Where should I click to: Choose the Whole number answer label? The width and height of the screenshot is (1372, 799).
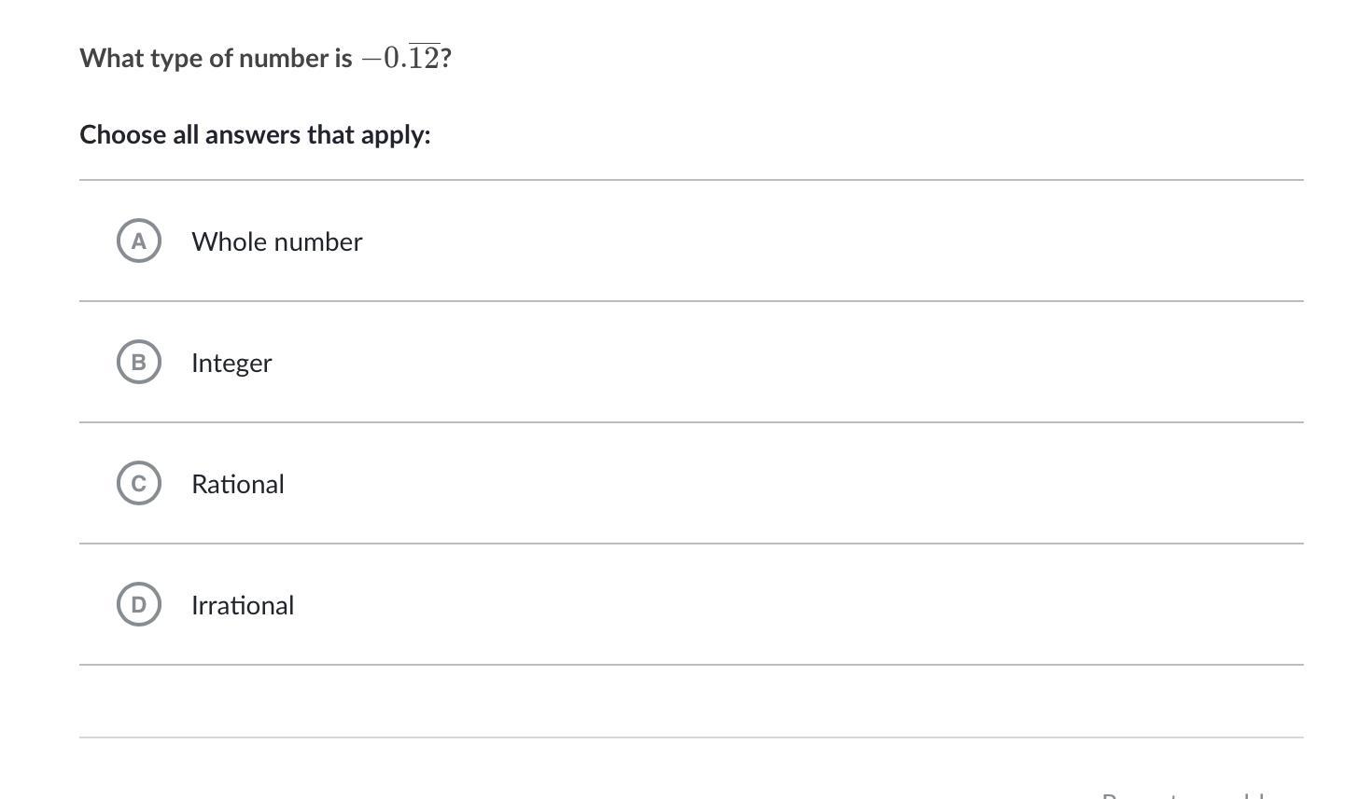[277, 241]
